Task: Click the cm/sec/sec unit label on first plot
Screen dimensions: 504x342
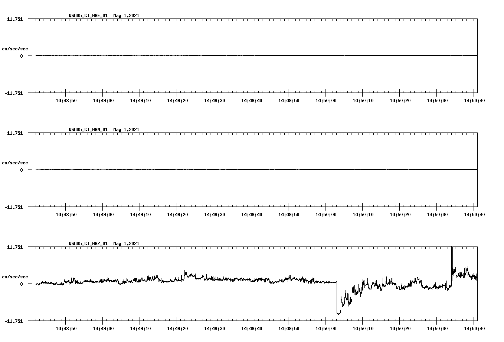Action: (x=15, y=48)
